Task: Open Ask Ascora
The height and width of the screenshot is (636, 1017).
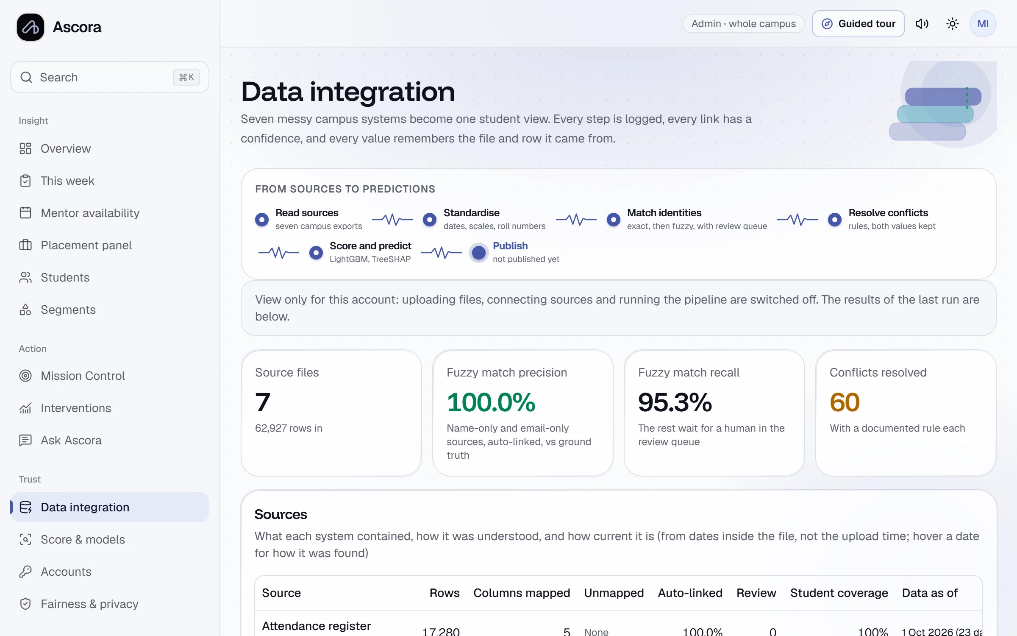Action: click(110, 440)
